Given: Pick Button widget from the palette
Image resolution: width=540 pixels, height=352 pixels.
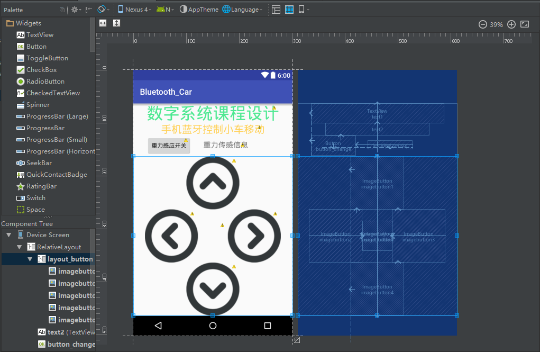Looking at the screenshot, I should [x=32, y=47].
